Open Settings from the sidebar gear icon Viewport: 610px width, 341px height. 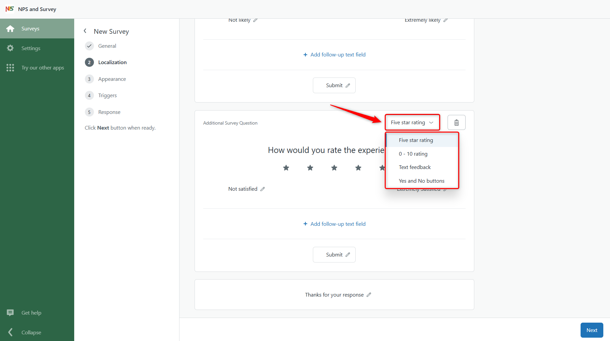point(10,48)
